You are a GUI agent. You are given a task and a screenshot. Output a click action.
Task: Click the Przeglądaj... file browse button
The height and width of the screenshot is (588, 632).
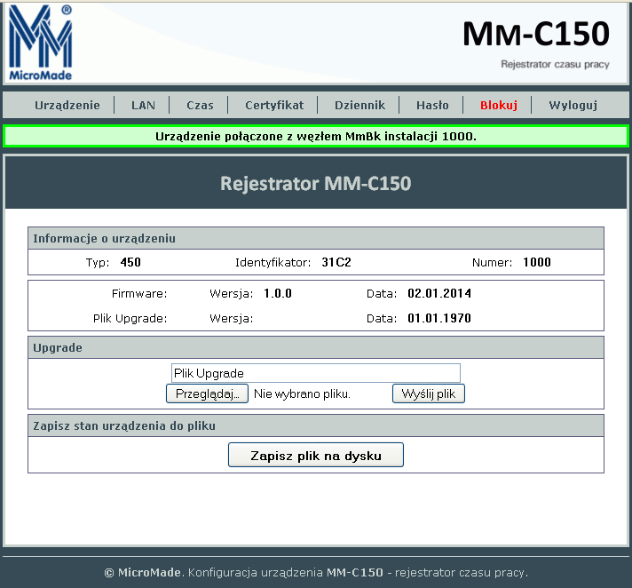click(207, 393)
